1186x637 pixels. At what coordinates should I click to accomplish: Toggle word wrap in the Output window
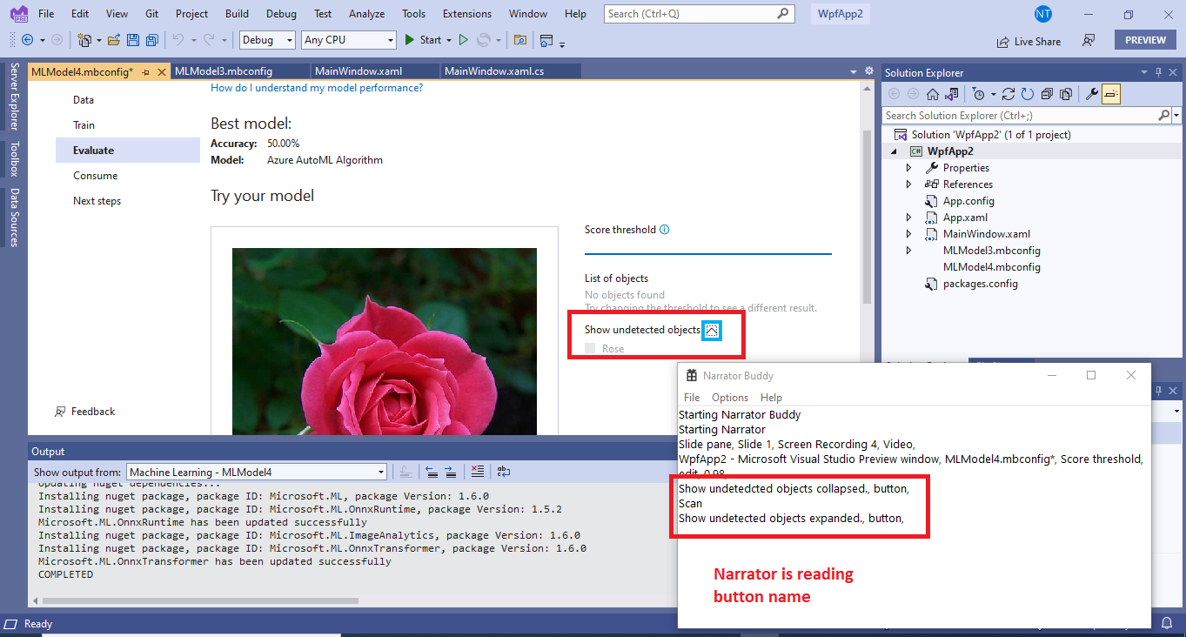[503, 471]
